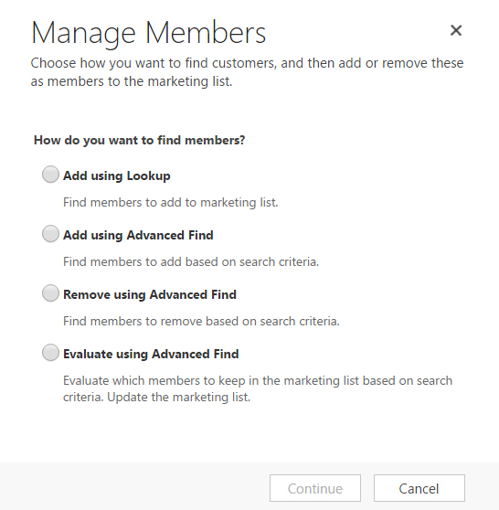Click the Continue button
The height and width of the screenshot is (510, 499).
(x=315, y=488)
